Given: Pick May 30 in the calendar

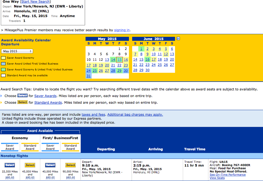Looking at the screenshot, I should tap(126, 71).
